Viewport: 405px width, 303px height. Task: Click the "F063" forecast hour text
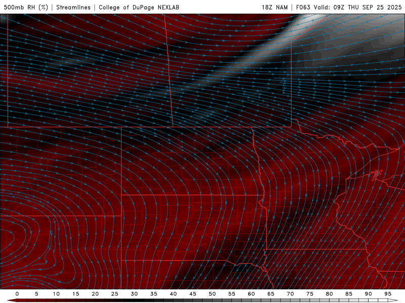(x=303, y=7)
